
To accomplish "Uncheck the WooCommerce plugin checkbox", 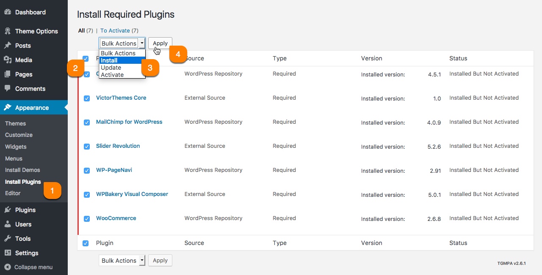I will click(86, 219).
